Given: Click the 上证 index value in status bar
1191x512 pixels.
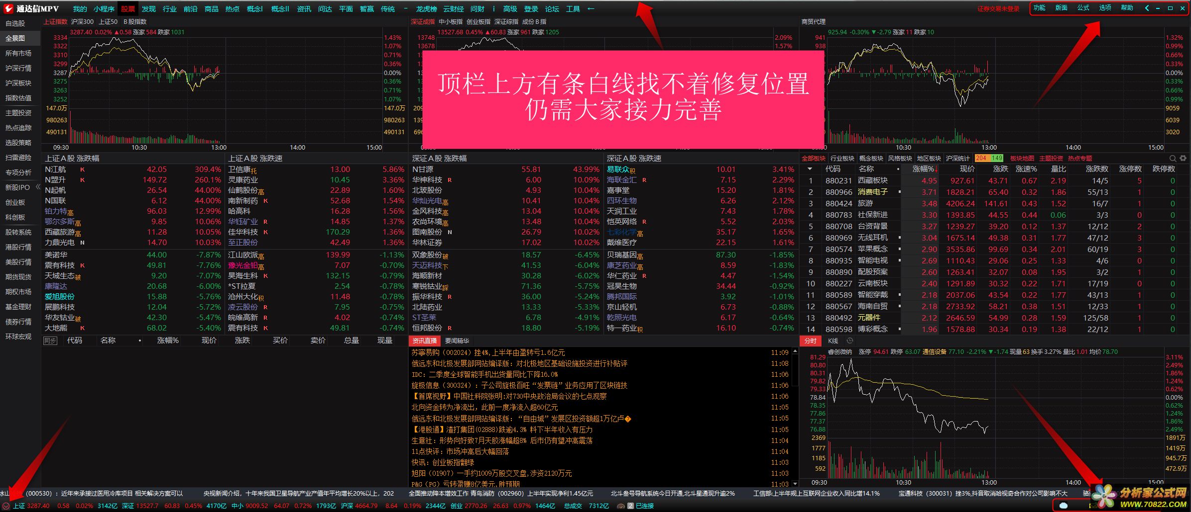Looking at the screenshot, I should 38,506.
